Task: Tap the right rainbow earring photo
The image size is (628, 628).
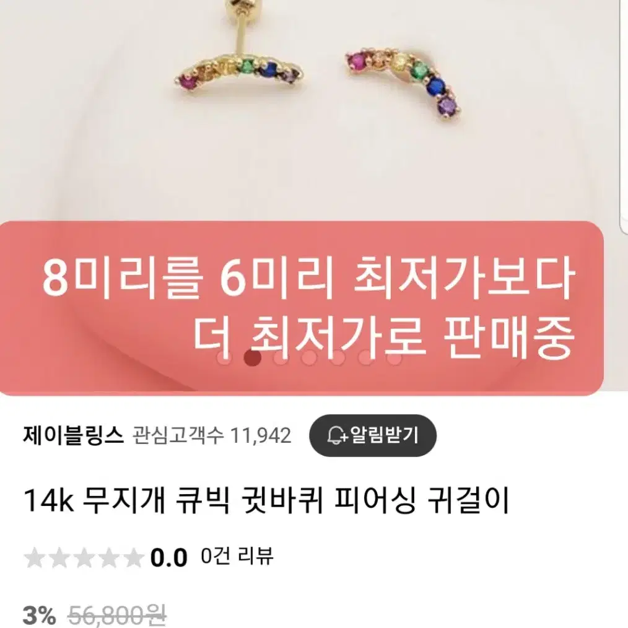Action: click(x=402, y=84)
